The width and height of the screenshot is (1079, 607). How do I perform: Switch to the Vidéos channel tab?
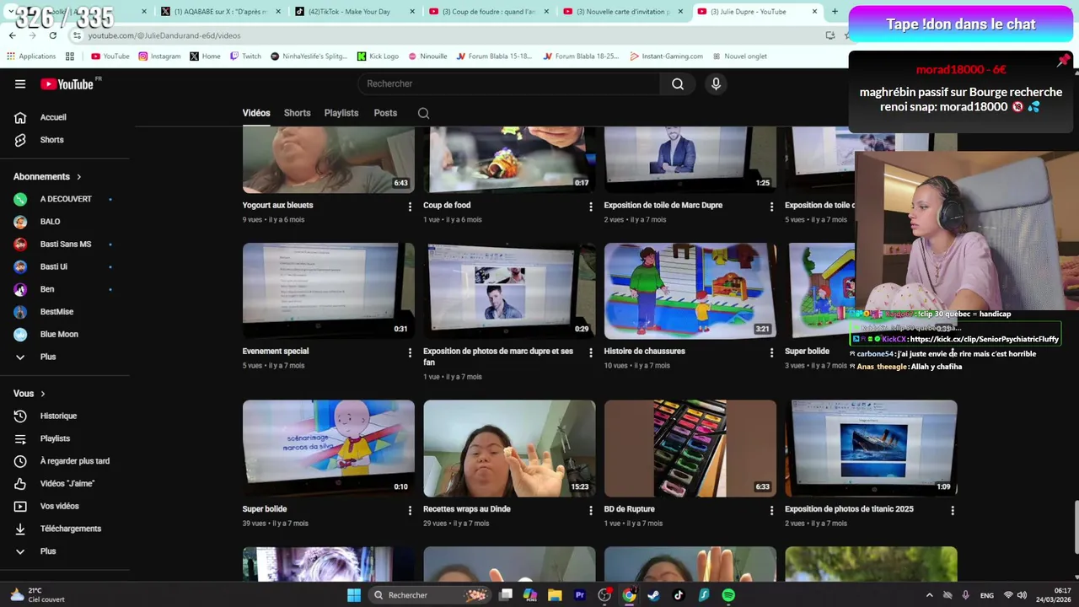coord(256,113)
